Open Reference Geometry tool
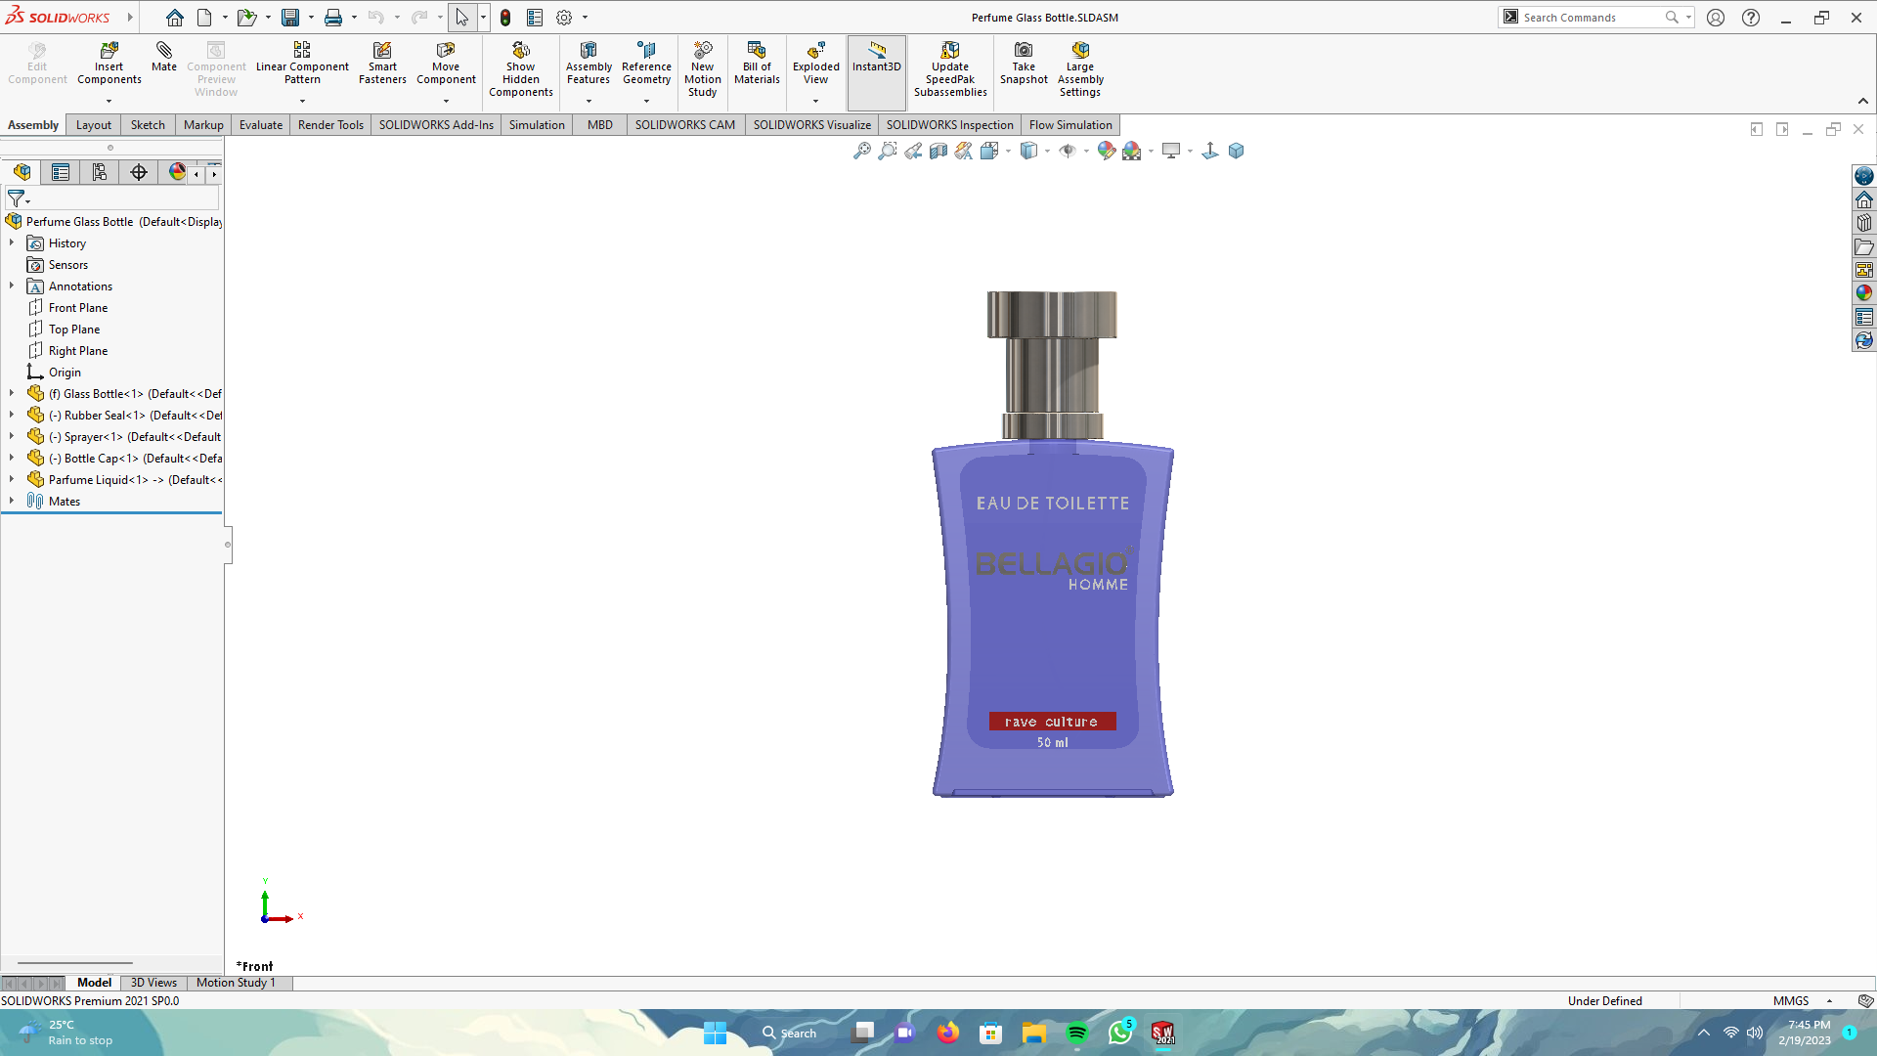Screen dimensions: 1877x1056 (x=646, y=63)
